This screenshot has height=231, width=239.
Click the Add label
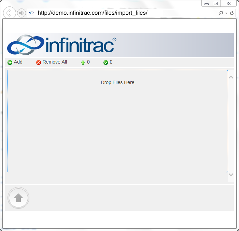18,62
